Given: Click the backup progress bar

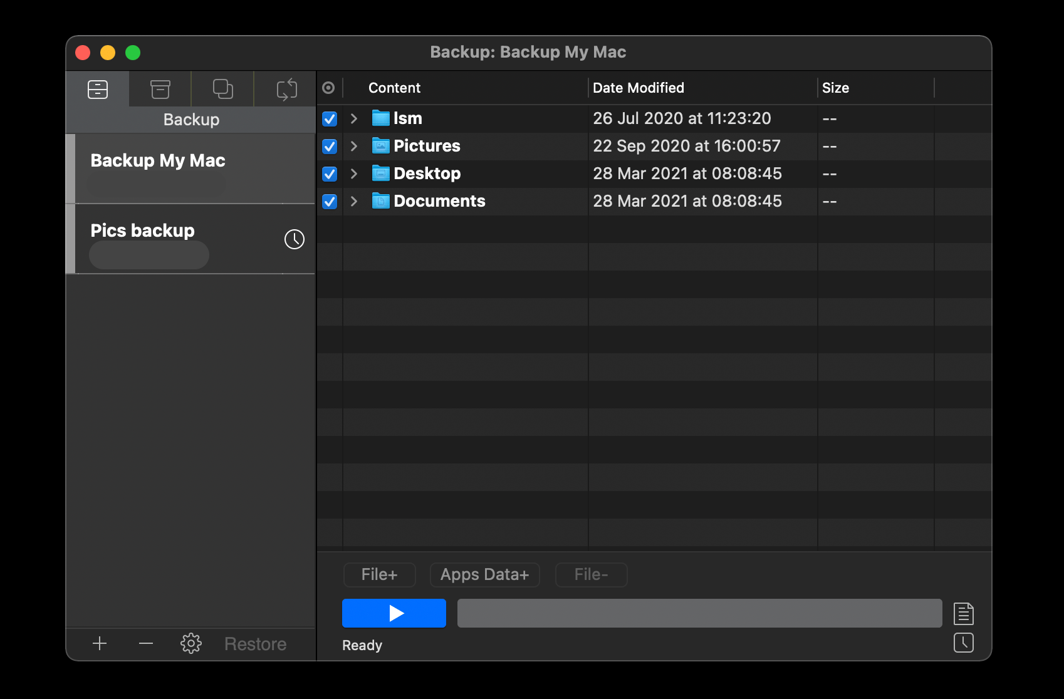Looking at the screenshot, I should (x=699, y=613).
